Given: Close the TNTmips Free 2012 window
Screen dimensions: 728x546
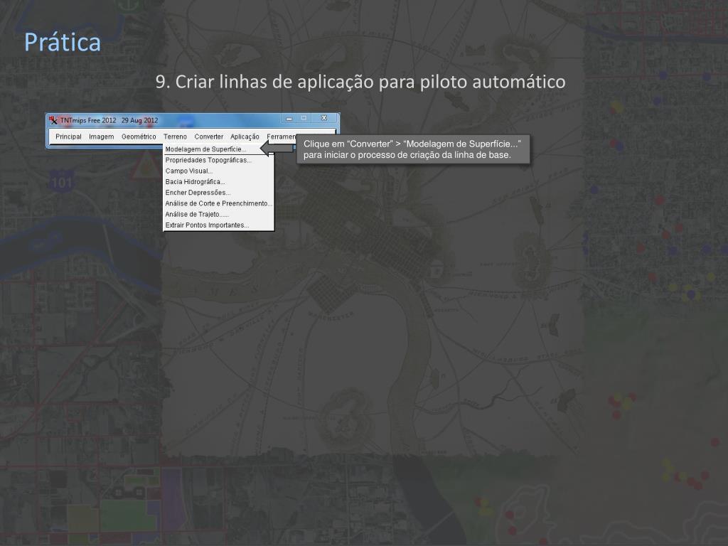Looking at the screenshot, I should [x=324, y=119].
